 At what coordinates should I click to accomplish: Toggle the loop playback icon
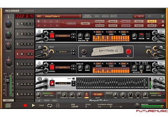tap(50, 105)
